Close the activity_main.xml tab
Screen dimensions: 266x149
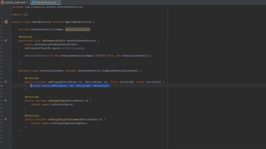pos(27,2)
